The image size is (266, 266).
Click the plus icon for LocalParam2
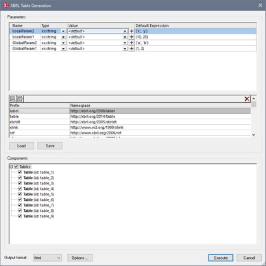pos(132,31)
